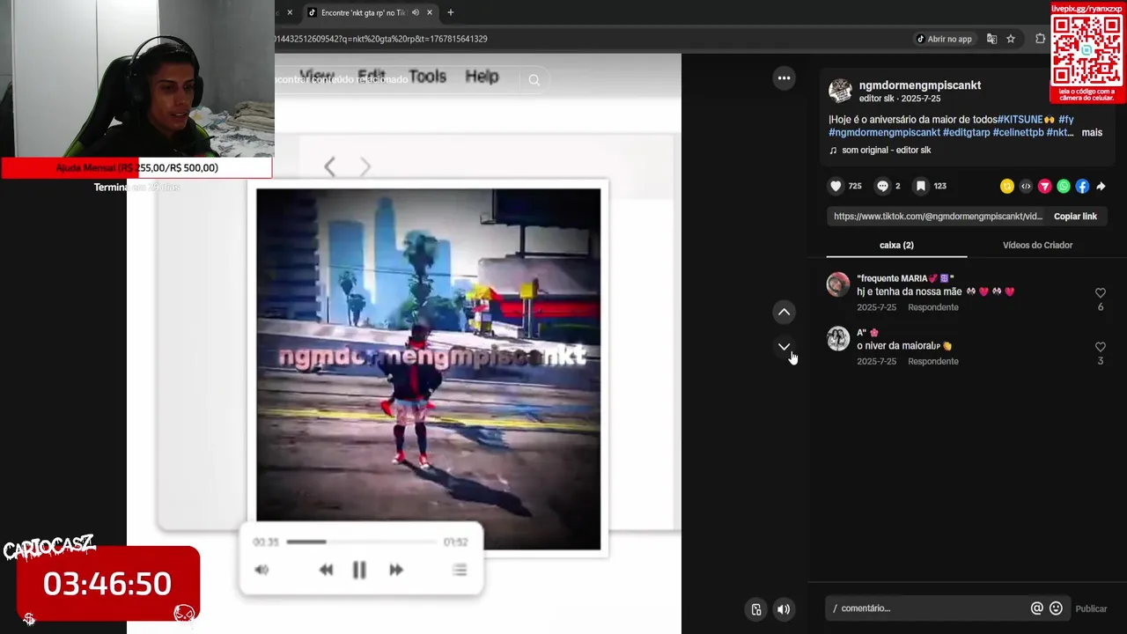This screenshot has height=634, width=1127.
Task: Click the translate page icon in the address bar
Action: 991,39
